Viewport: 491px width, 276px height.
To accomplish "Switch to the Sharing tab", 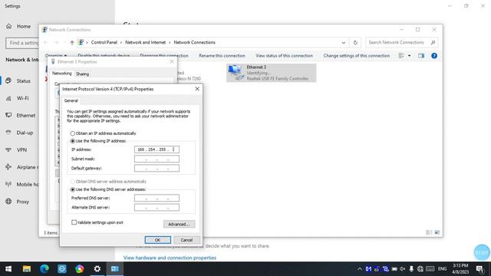I will pyautogui.click(x=82, y=74).
